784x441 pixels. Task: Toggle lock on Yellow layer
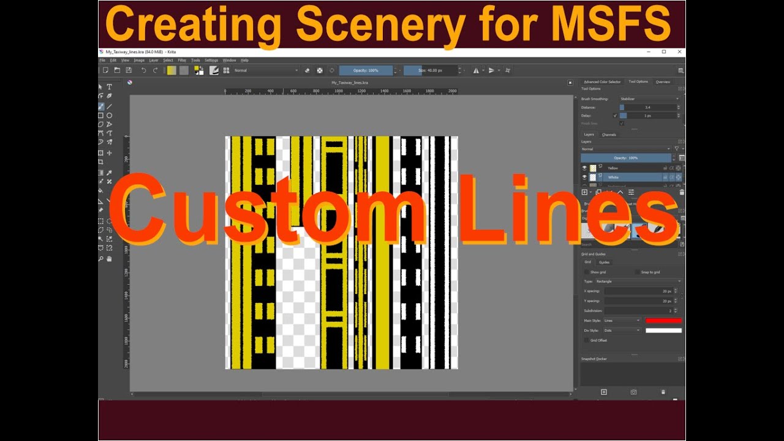[665, 168]
